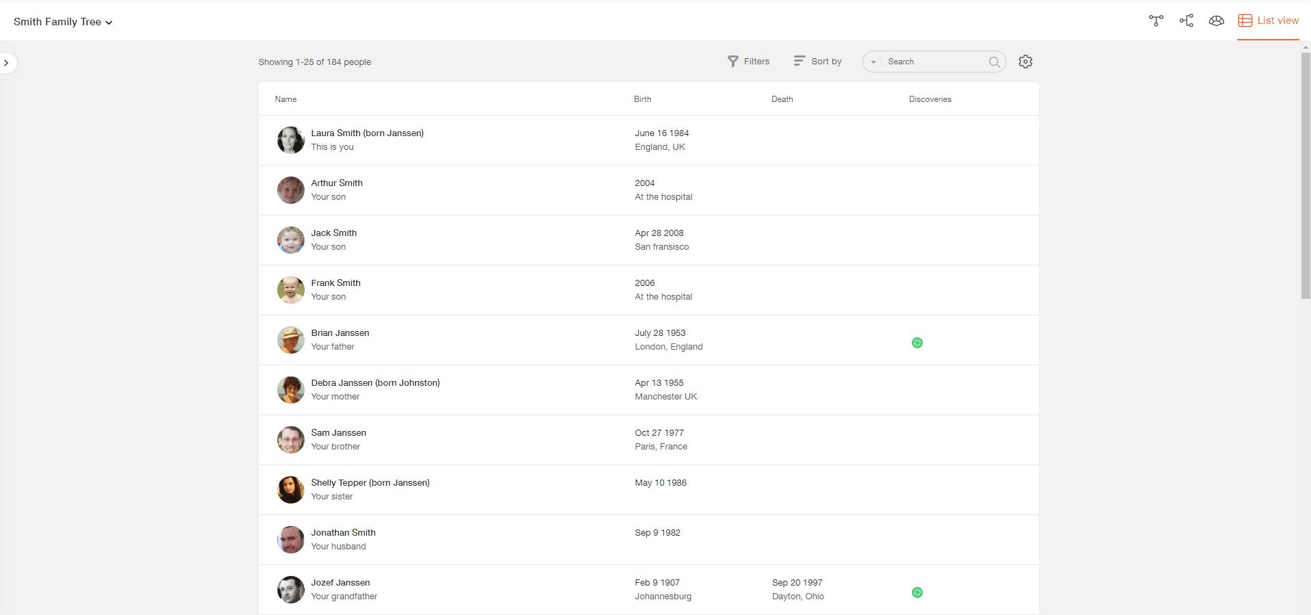This screenshot has width=1311, height=615.
Task: Click the birth date July 28 1953
Action: coord(660,333)
